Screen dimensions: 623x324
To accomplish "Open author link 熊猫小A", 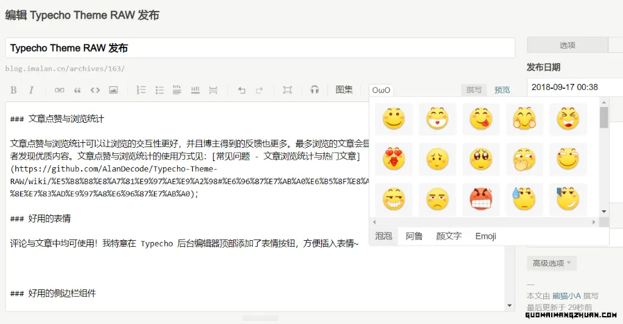I will (566, 296).
